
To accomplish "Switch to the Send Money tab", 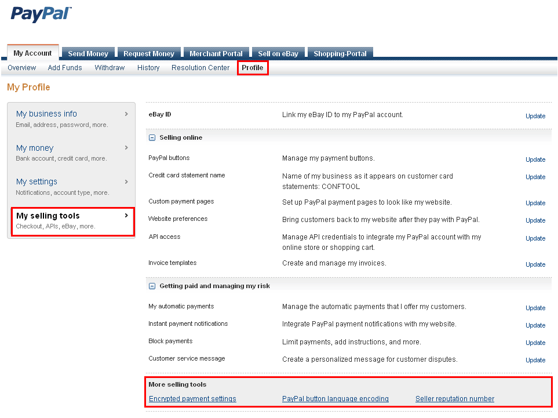I will 88,53.
